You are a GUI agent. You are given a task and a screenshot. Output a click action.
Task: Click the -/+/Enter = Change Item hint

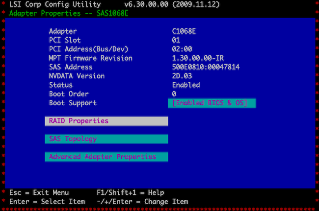(x=142, y=202)
